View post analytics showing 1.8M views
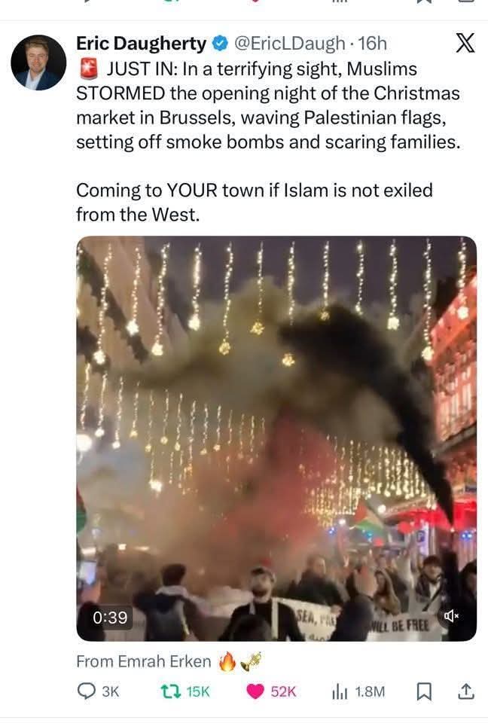This screenshot has height=723, width=488. (x=358, y=691)
